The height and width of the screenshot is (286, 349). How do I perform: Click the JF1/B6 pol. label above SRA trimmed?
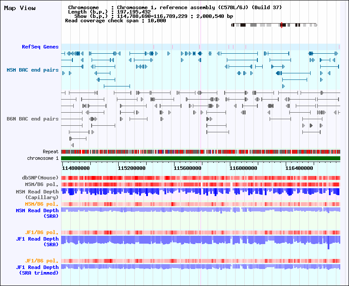41,261
